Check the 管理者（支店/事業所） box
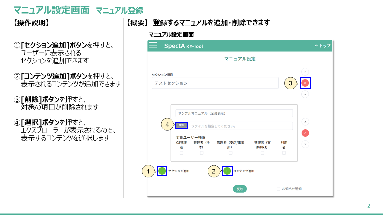This screenshot has height=215, width=383. pyautogui.click(x=230, y=153)
